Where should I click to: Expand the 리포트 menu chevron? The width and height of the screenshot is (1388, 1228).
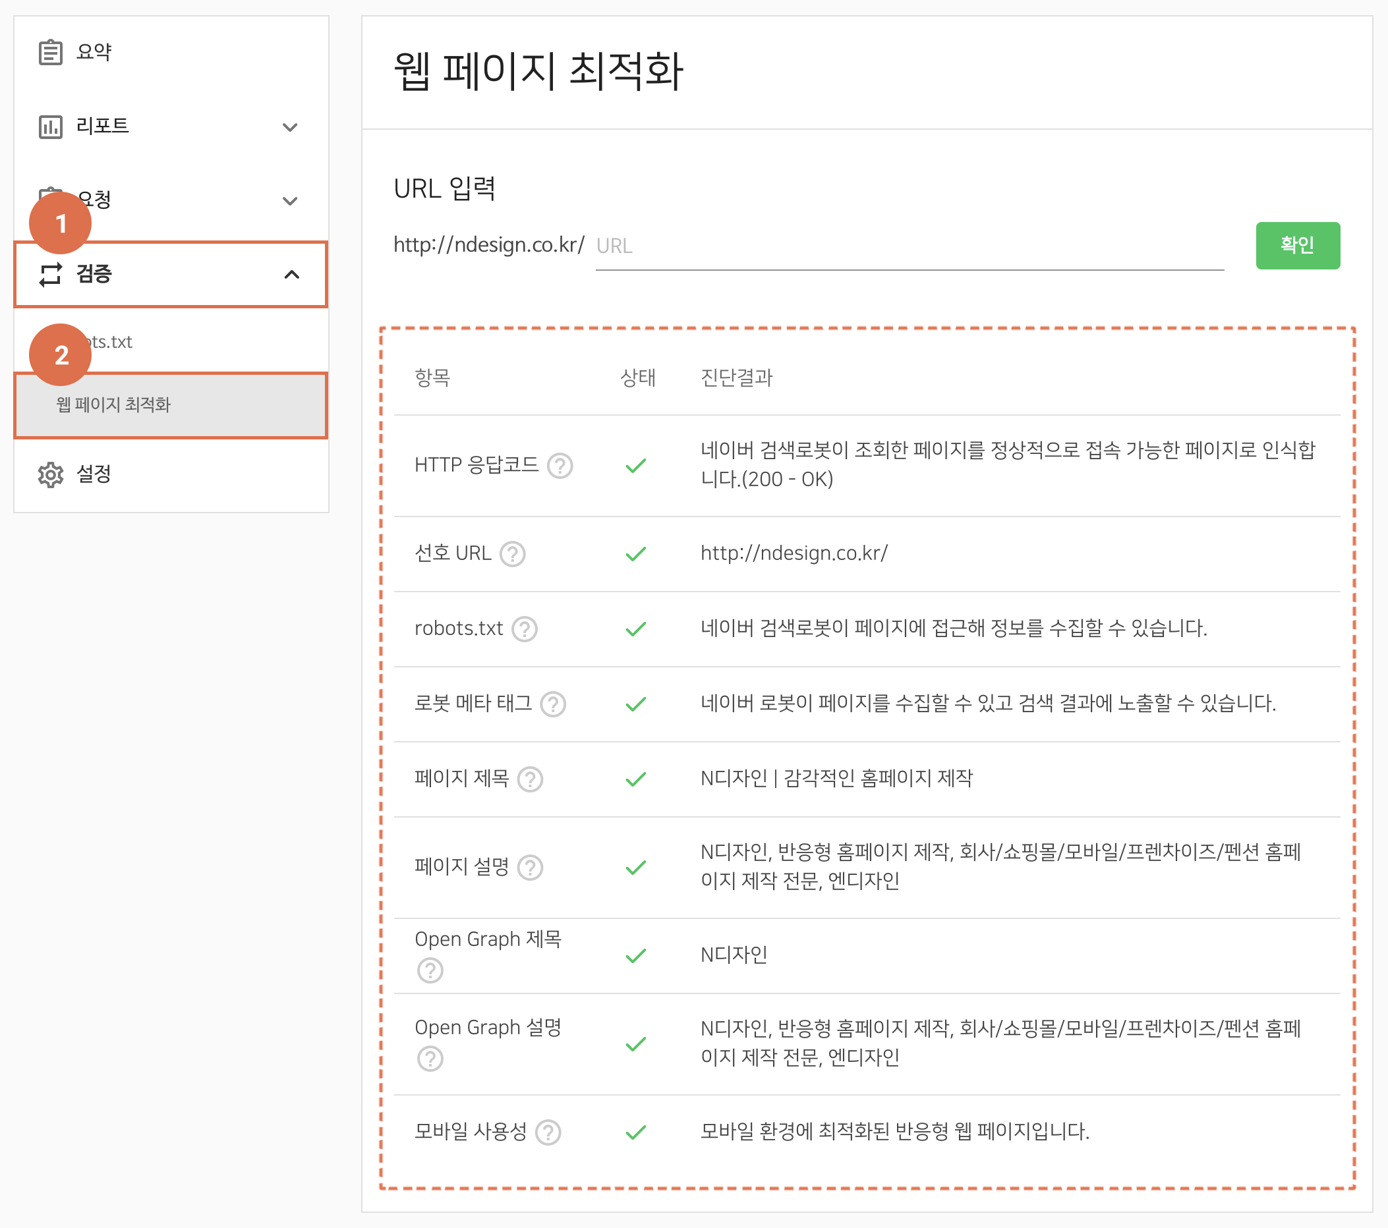(x=290, y=127)
